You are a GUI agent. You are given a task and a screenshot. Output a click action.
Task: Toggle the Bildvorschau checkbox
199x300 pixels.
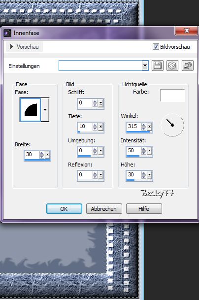point(156,46)
